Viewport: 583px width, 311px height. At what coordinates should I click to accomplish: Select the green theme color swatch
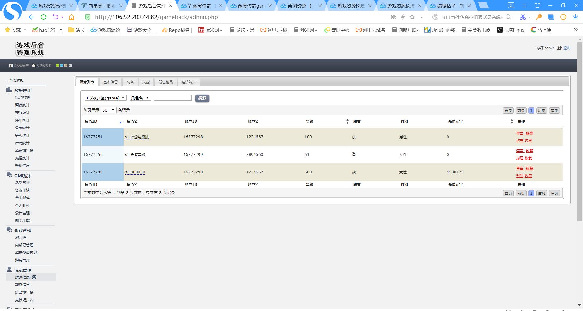pyautogui.click(x=57, y=65)
